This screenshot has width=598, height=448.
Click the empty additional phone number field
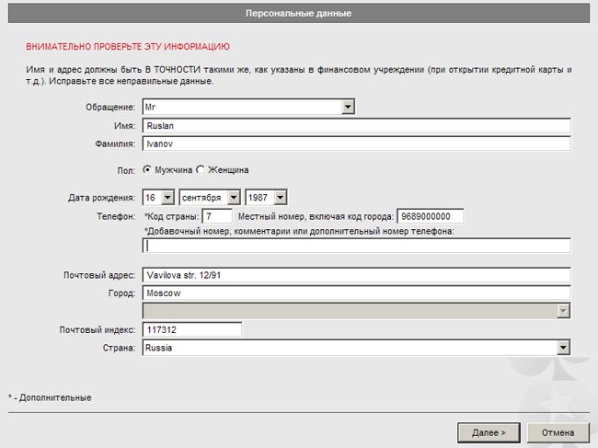point(356,246)
